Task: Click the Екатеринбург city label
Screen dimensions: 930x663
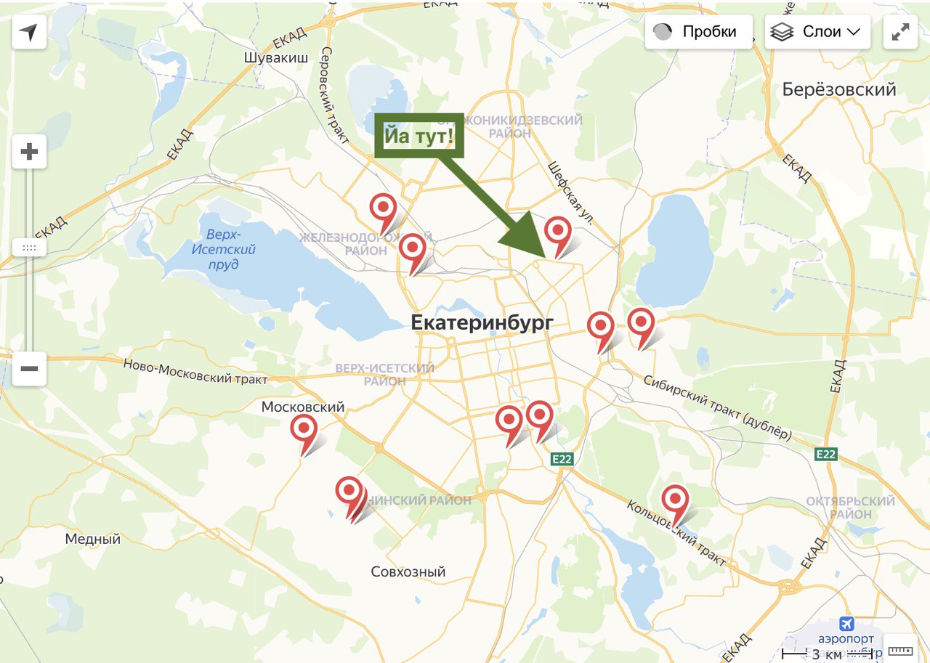Action: coord(482,322)
